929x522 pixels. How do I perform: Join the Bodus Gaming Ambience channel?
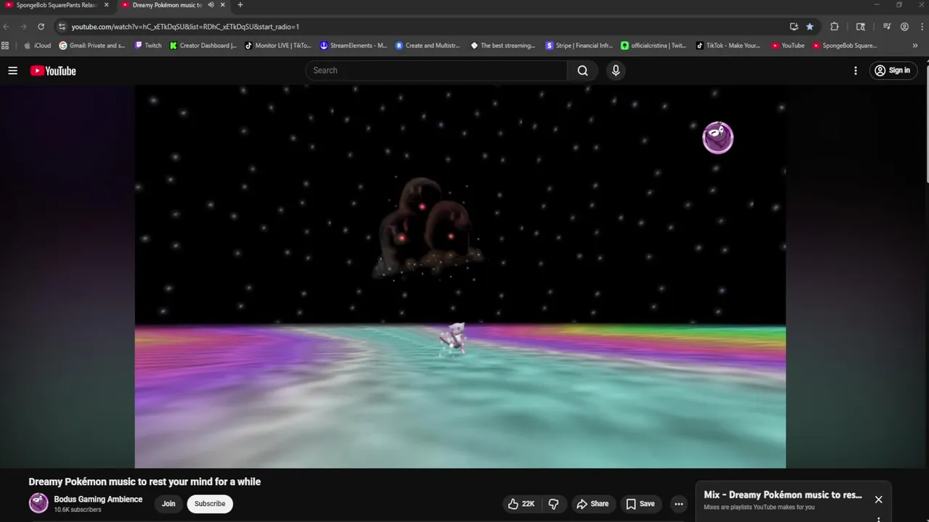click(x=168, y=504)
